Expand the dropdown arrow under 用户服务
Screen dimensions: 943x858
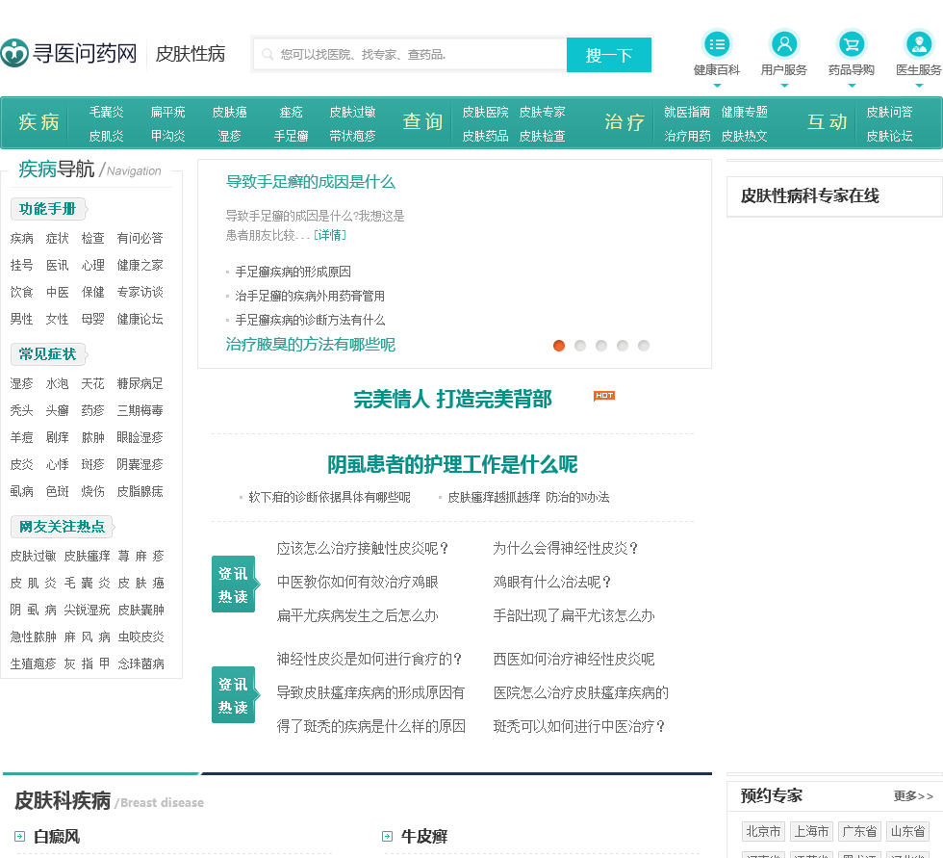coord(784,86)
